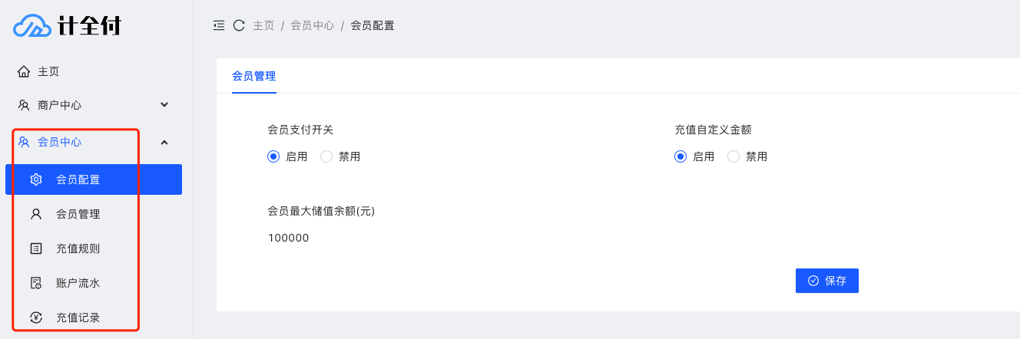
Task: Expand the 商户中心 menu chevron
Action: pyautogui.click(x=164, y=104)
